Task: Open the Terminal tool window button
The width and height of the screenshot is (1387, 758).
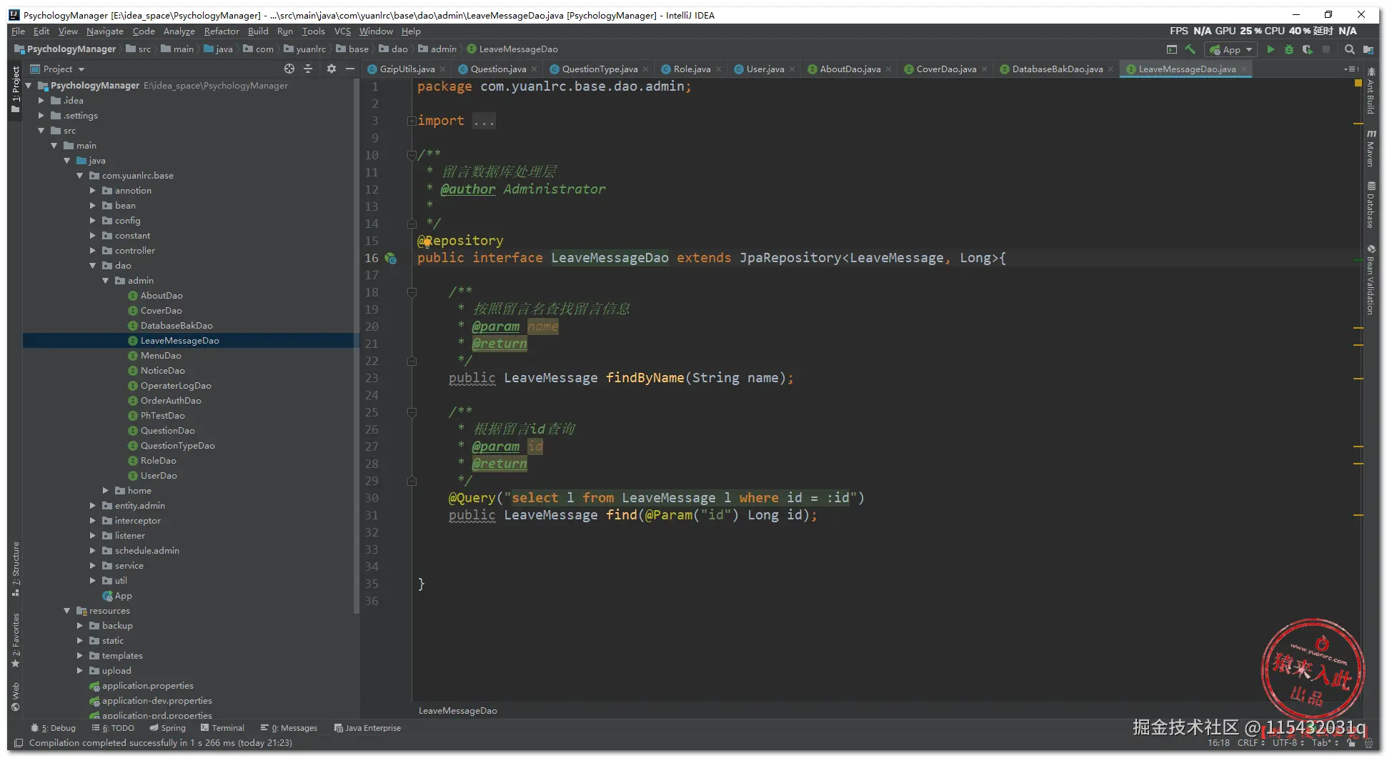Action: point(222,728)
